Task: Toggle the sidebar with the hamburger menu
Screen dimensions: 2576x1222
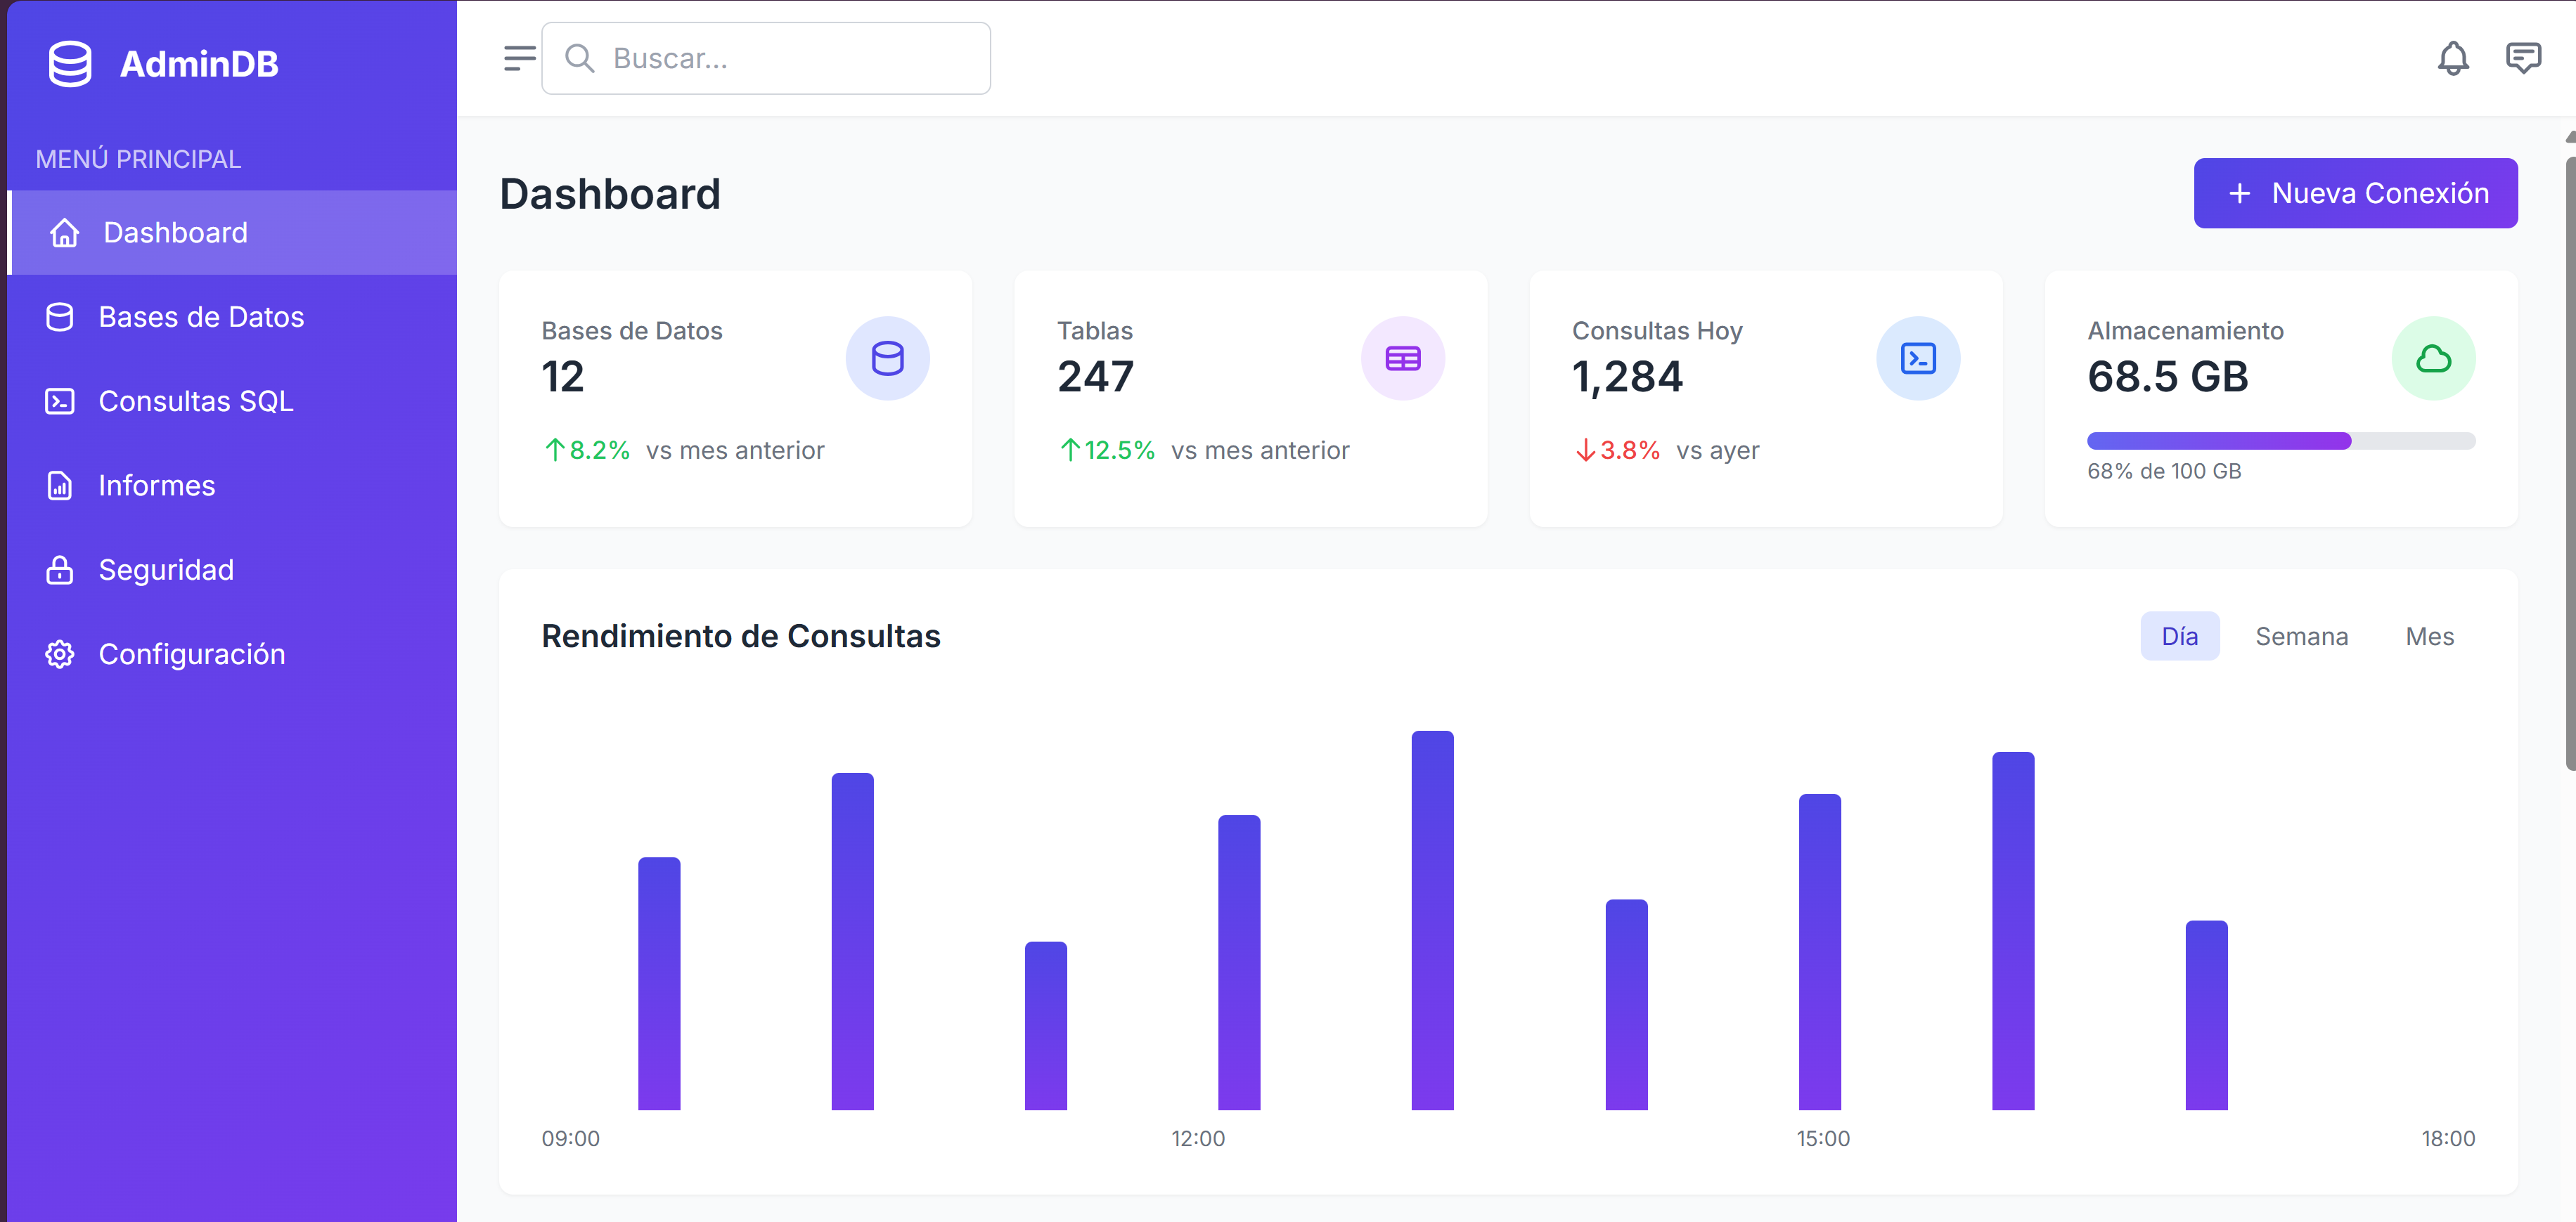Action: tap(520, 58)
